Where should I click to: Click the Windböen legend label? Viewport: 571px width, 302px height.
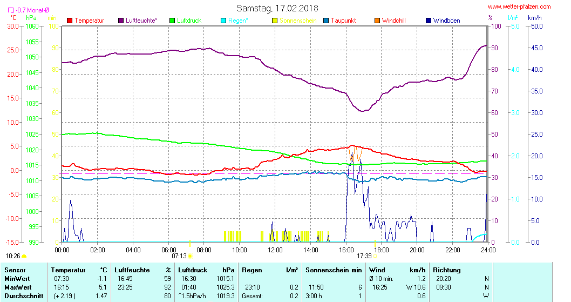click(x=446, y=21)
